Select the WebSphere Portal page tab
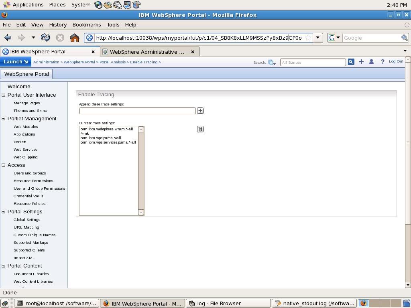The image size is (411, 308). point(26,74)
